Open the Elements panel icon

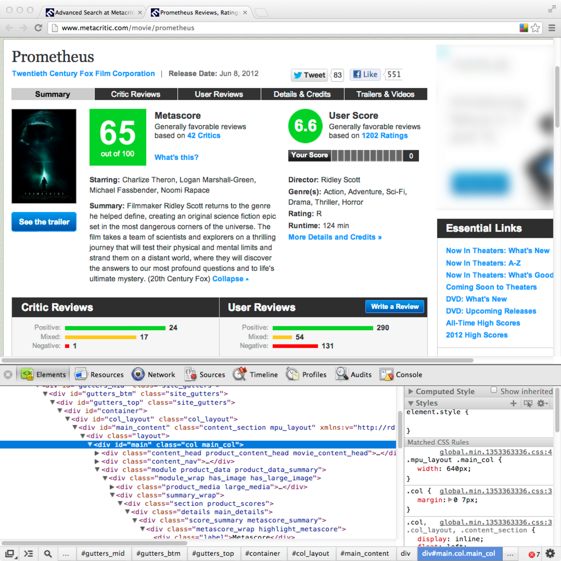point(27,374)
